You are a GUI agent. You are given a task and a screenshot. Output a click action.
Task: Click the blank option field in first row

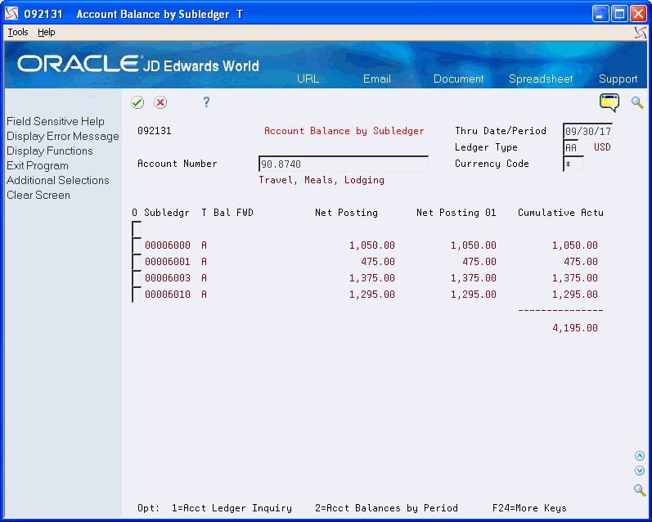tap(137, 229)
